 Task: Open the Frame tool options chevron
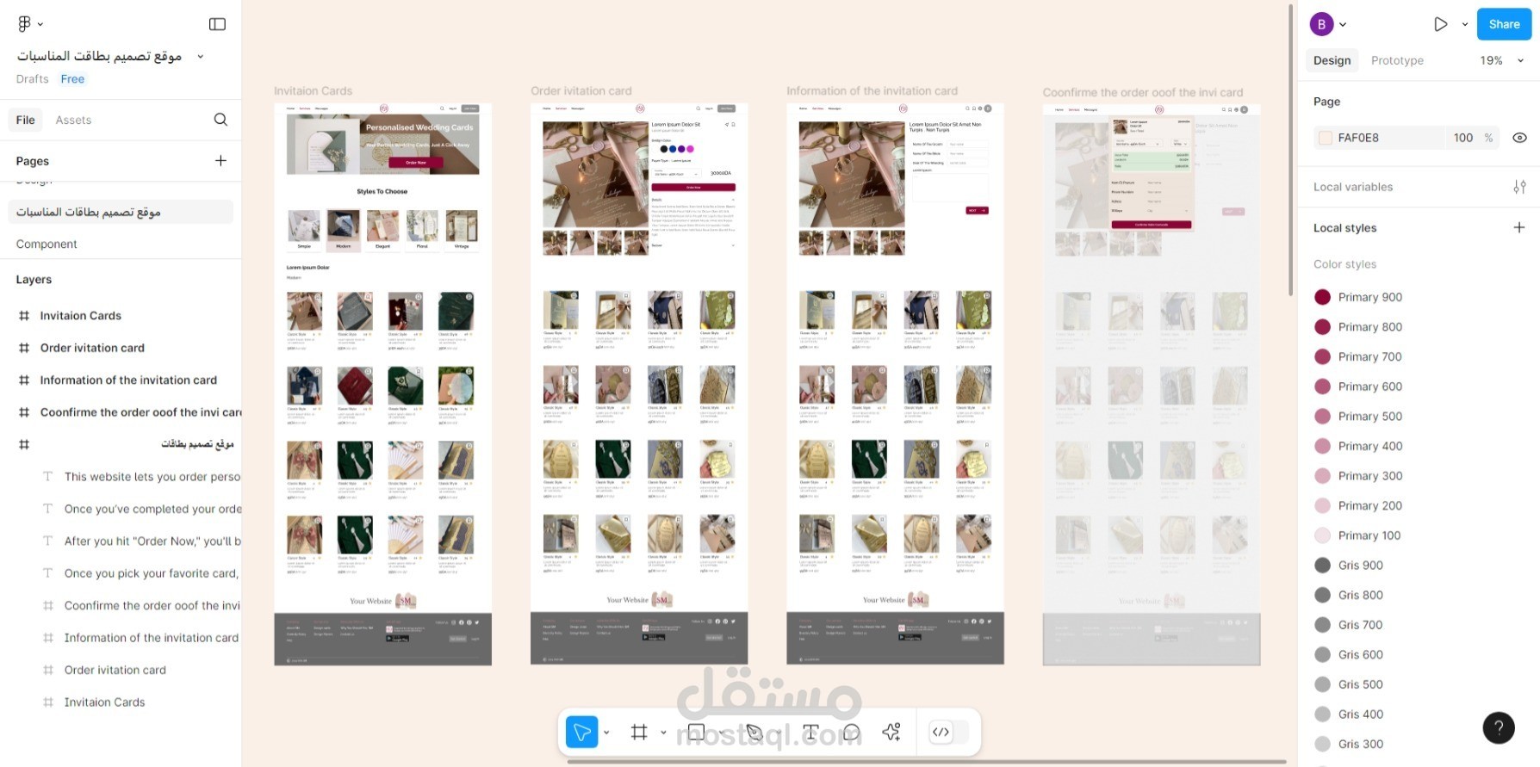coord(663,733)
